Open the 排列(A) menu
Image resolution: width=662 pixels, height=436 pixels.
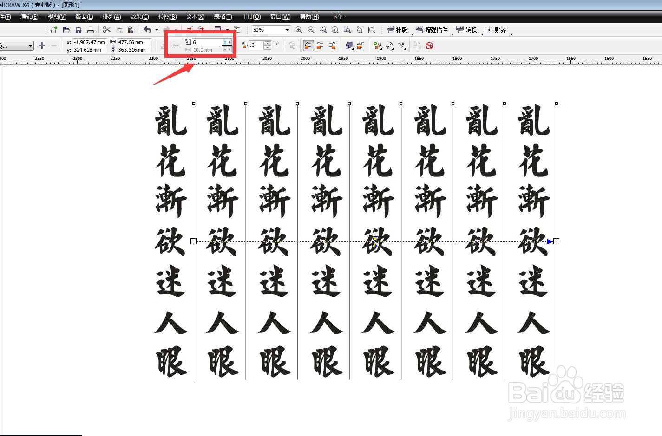pyautogui.click(x=111, y=16)
